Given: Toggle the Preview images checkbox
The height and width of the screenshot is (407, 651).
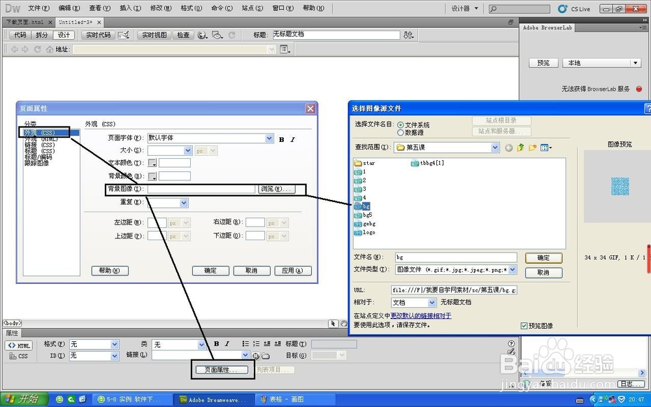Looking at the screenshot, I should coord(524,326).
